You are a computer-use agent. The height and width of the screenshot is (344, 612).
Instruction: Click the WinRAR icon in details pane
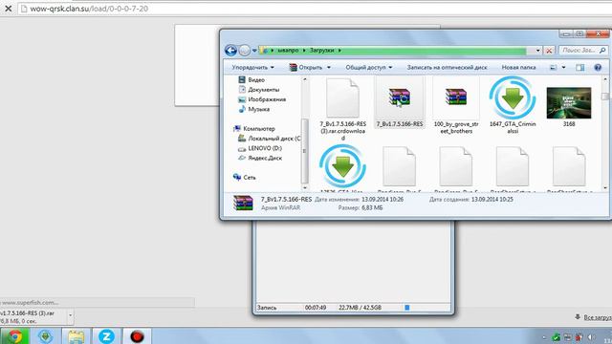pos(243,204)
